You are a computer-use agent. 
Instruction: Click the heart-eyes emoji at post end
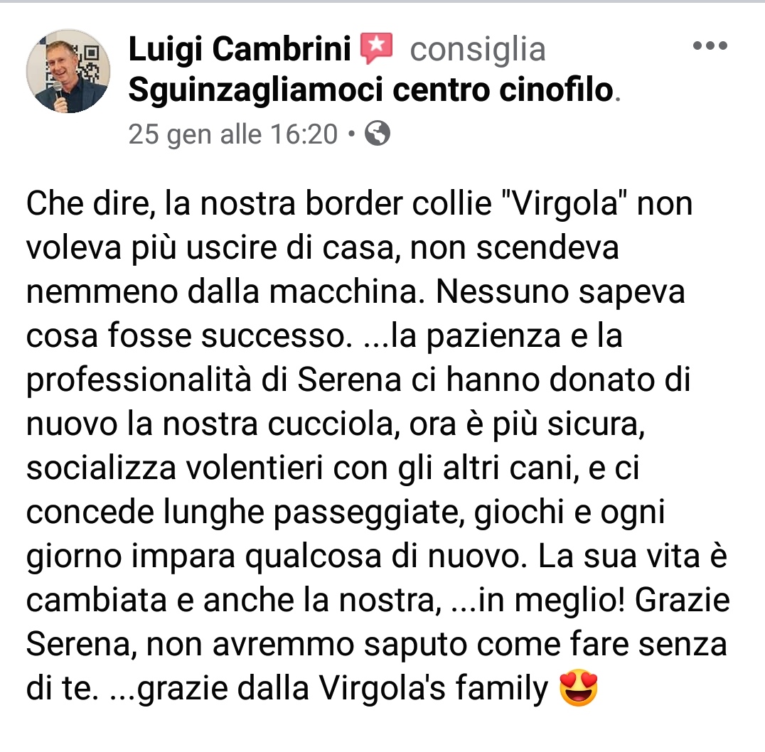(579, 688)
